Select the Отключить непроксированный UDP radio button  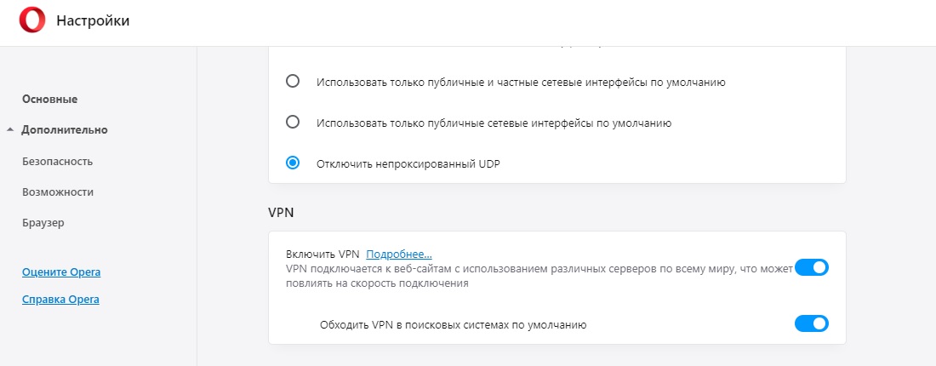[x=293, y=163]
